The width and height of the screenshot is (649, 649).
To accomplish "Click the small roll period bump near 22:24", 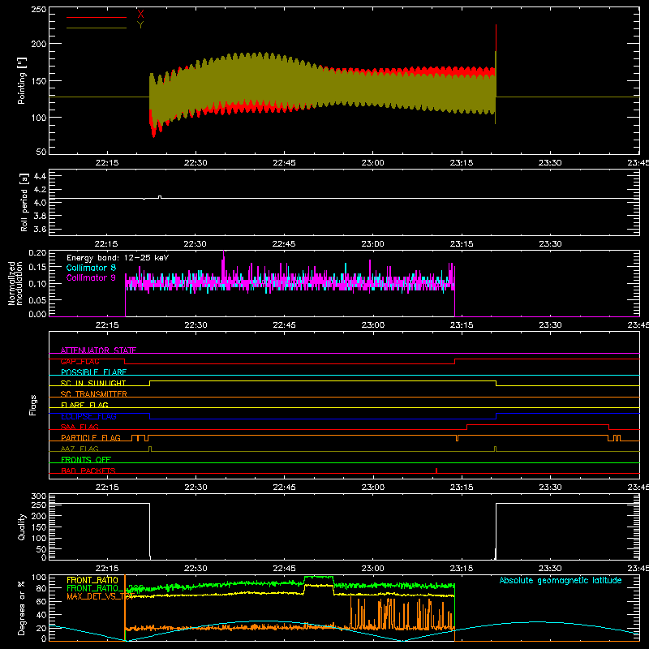I will pyautogui.click(x=160, y=197).
